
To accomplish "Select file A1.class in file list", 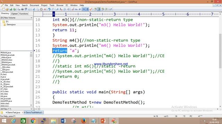I will 4,89.
